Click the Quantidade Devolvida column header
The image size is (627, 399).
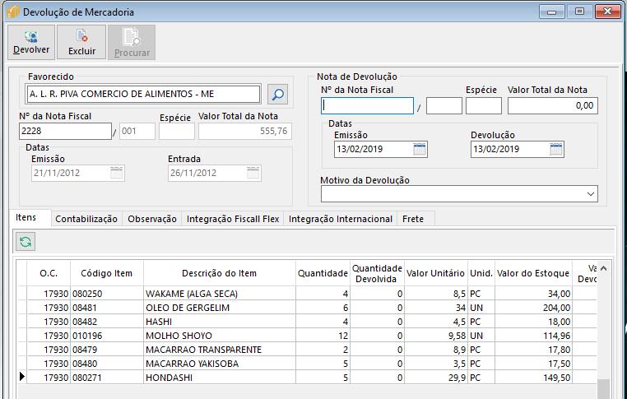click(x=377, y=273)
